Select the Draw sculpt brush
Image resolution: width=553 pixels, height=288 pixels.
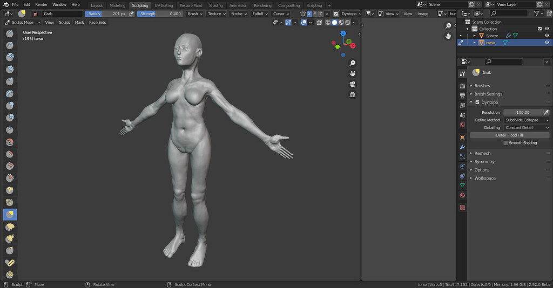pos(10,33)
